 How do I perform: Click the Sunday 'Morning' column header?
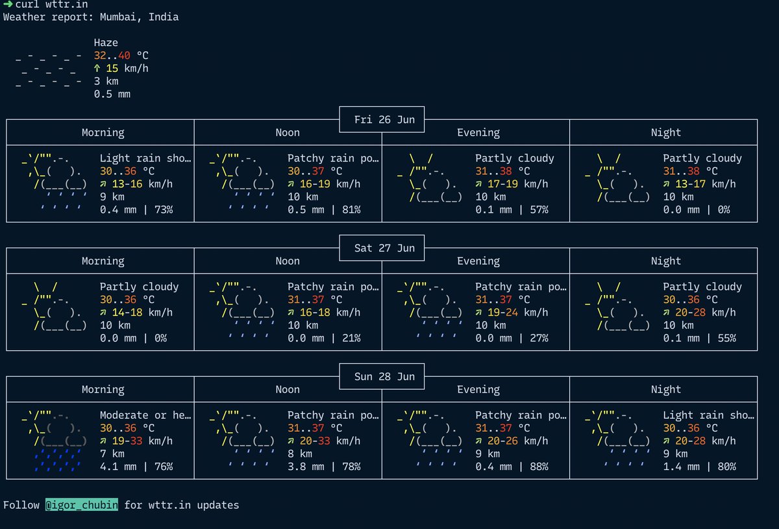(103, 389)
